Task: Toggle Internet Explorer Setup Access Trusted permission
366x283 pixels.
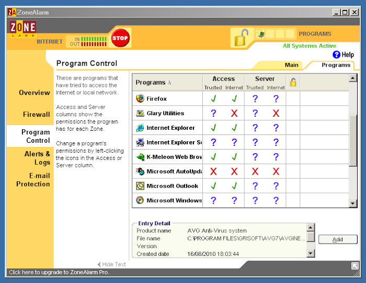Action: [x=213, y=142]
